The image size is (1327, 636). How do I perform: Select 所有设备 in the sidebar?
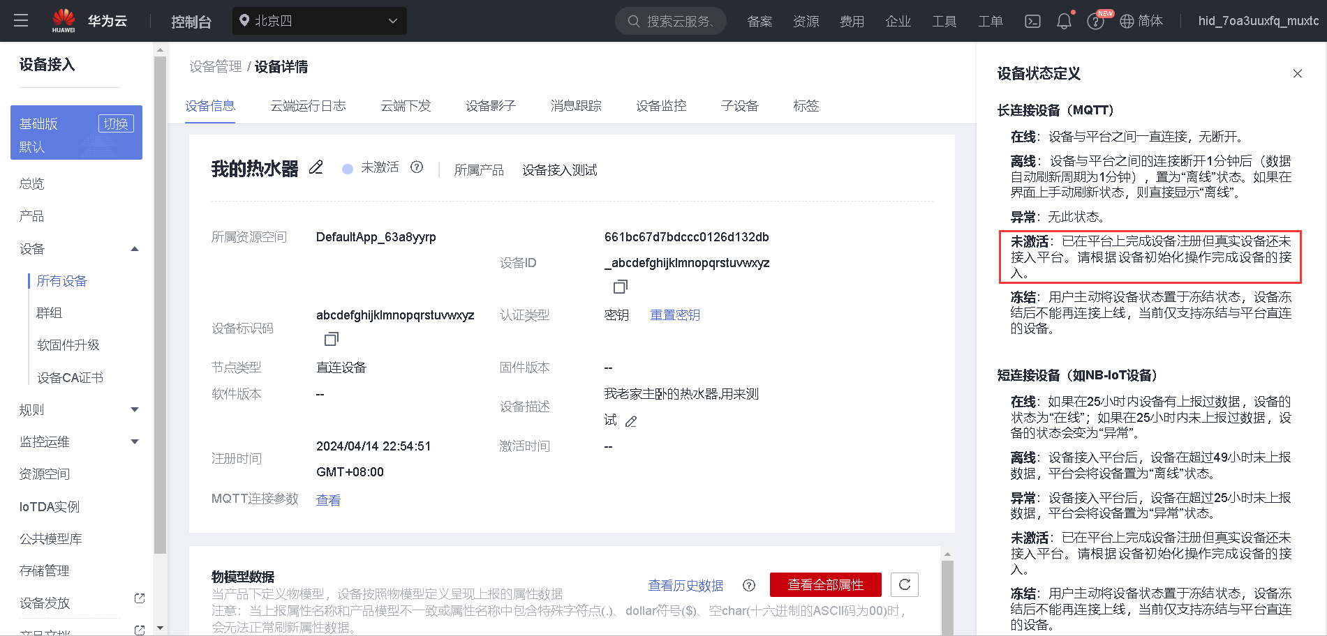[62, 281]
